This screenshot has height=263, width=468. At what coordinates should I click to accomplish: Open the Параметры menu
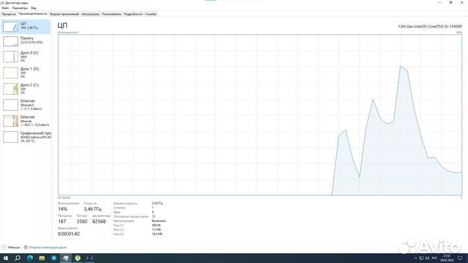[19, 8]
